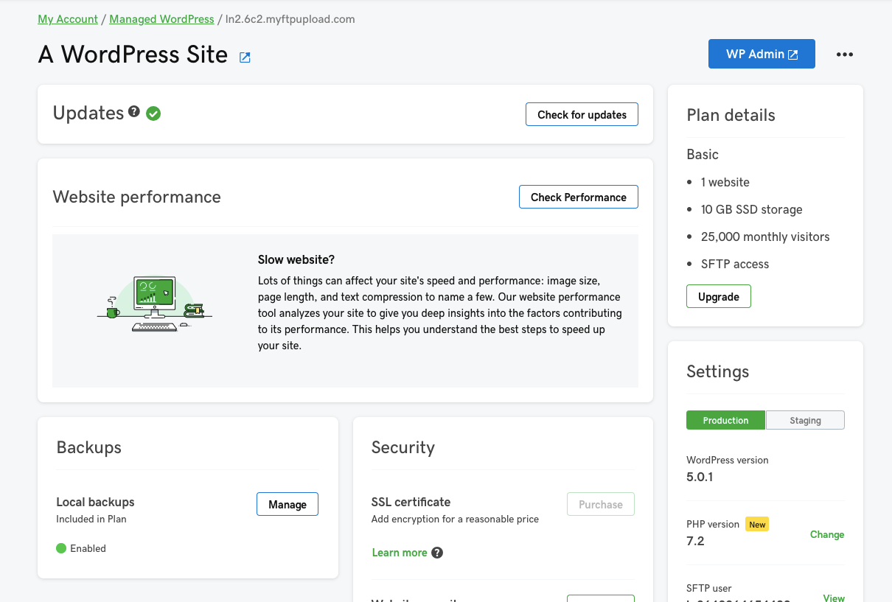View the SFTP user details

point(834,598)
